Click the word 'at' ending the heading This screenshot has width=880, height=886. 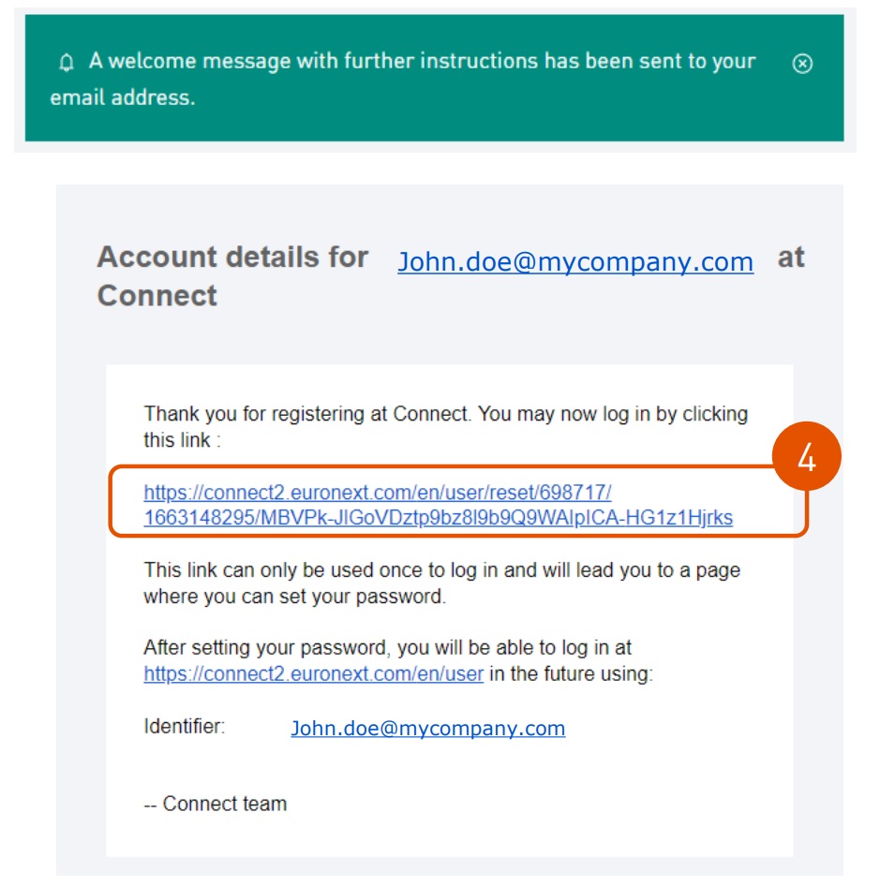point(791,258)
